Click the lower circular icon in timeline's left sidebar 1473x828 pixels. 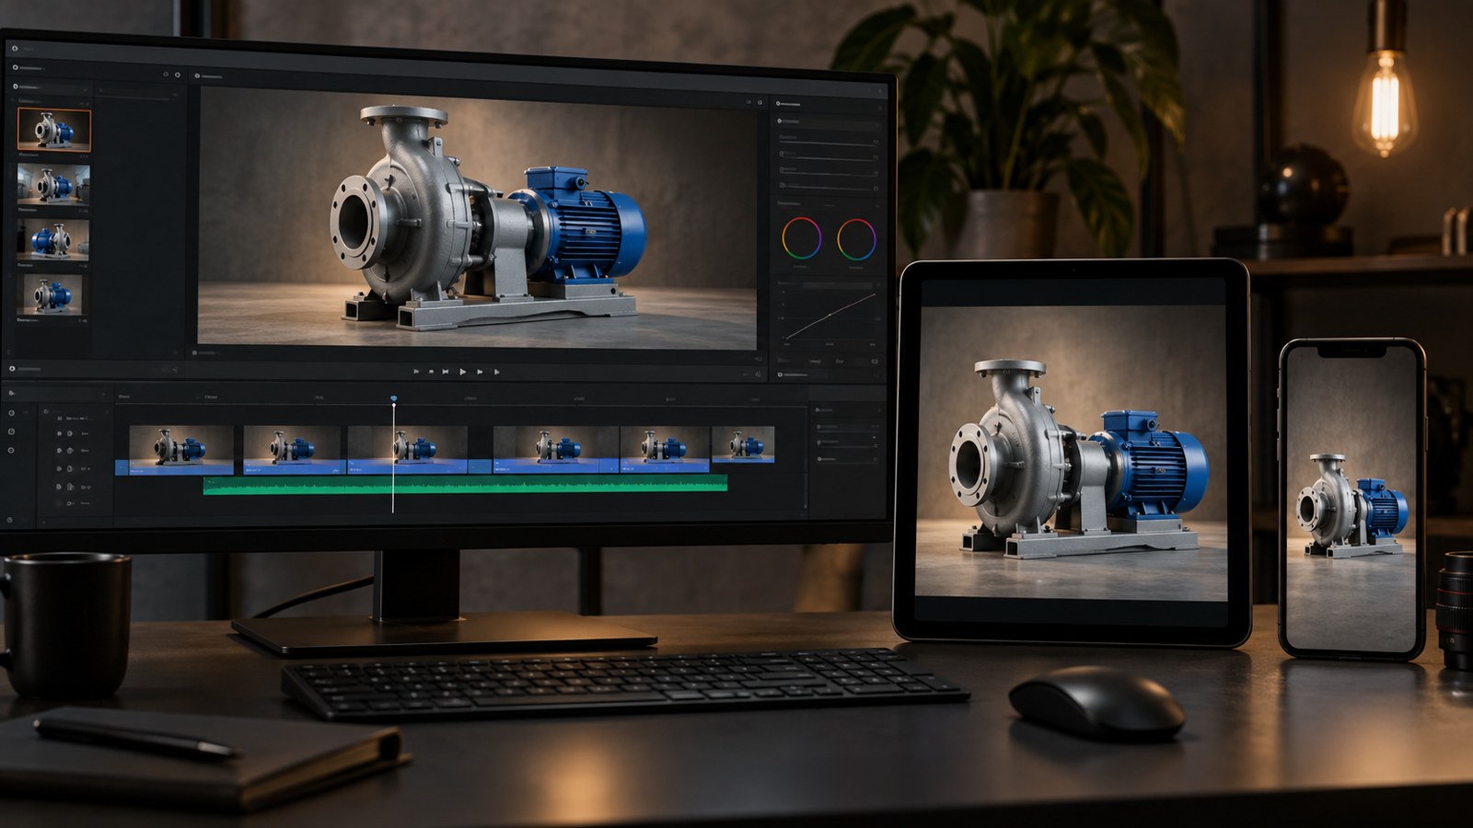[11, 450]
